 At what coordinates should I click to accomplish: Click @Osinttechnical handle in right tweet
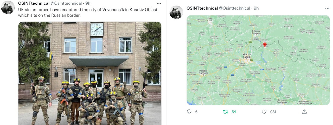[235, 8]
